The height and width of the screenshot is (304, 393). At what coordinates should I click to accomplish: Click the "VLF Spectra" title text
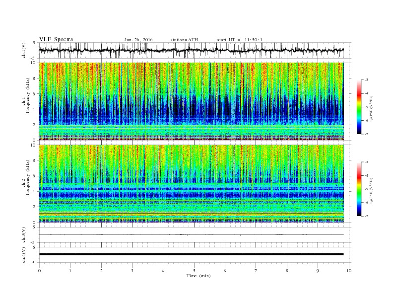click(56, 39)
